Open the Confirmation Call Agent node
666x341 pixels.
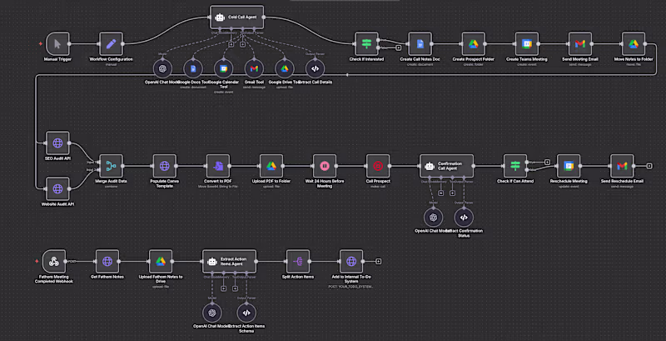pyautogui.click(x=446, y=166)
